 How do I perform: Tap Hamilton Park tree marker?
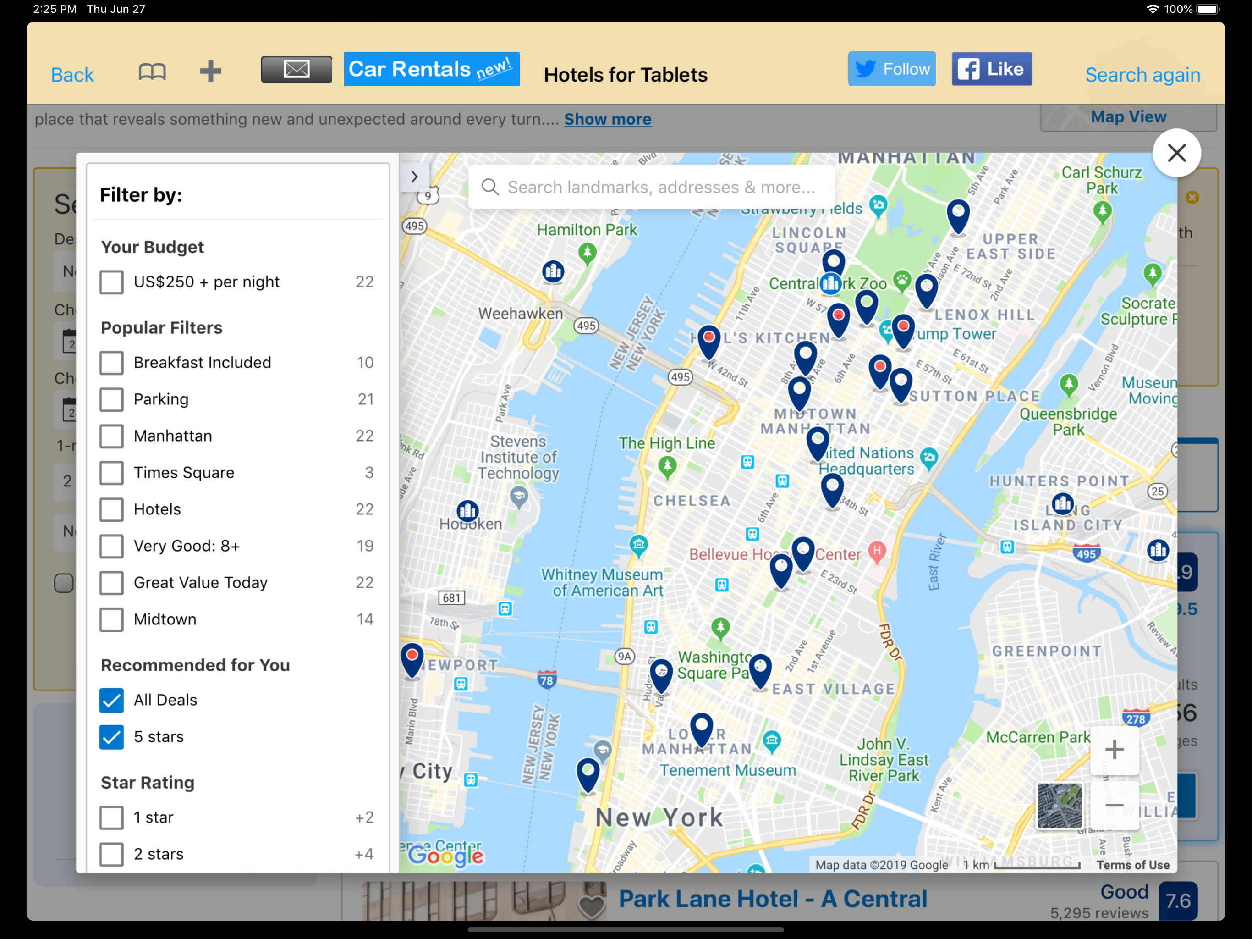pos(587,253)
